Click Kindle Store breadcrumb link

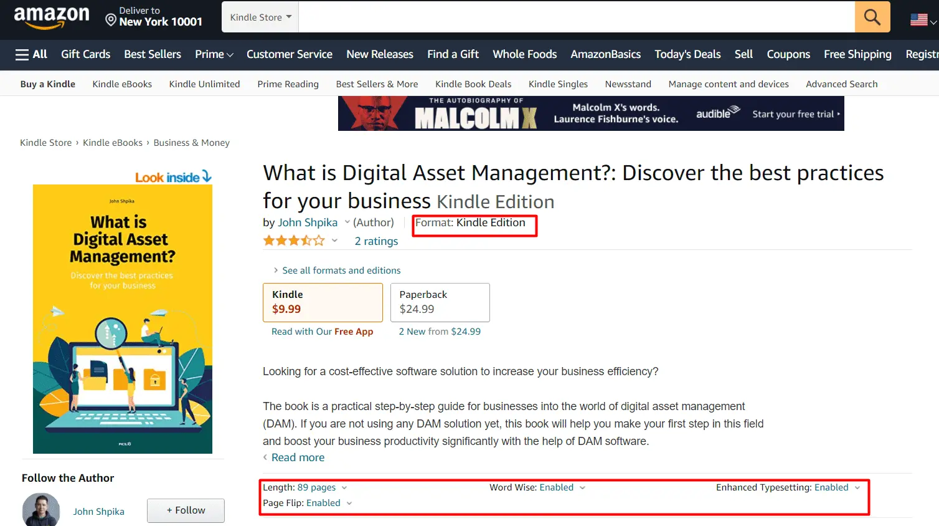pyautogui.click(x=46, y=143)
